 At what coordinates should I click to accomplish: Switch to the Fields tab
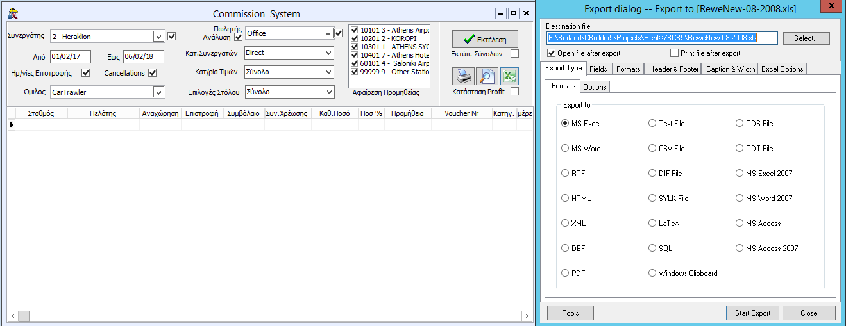[x=598, y=69]
